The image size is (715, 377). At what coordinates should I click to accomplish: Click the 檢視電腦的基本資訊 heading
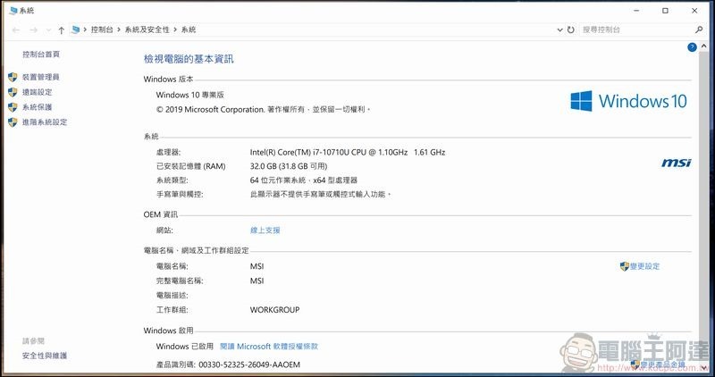(x=189, y=59)
